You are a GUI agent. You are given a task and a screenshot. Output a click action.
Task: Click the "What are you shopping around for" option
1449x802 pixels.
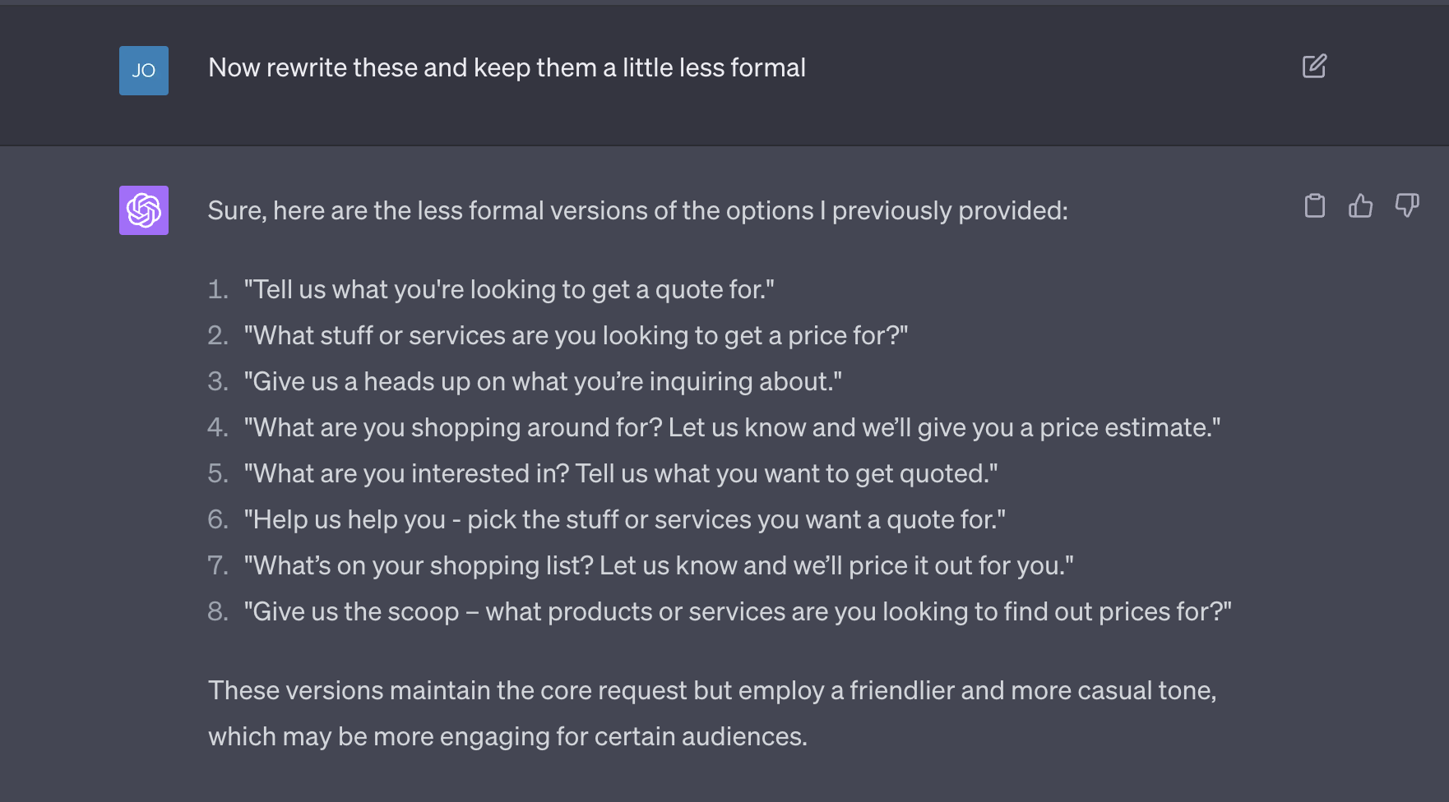(x=732, y=427)
